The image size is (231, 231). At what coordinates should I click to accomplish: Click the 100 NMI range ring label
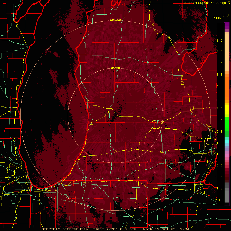coord(115,20)
